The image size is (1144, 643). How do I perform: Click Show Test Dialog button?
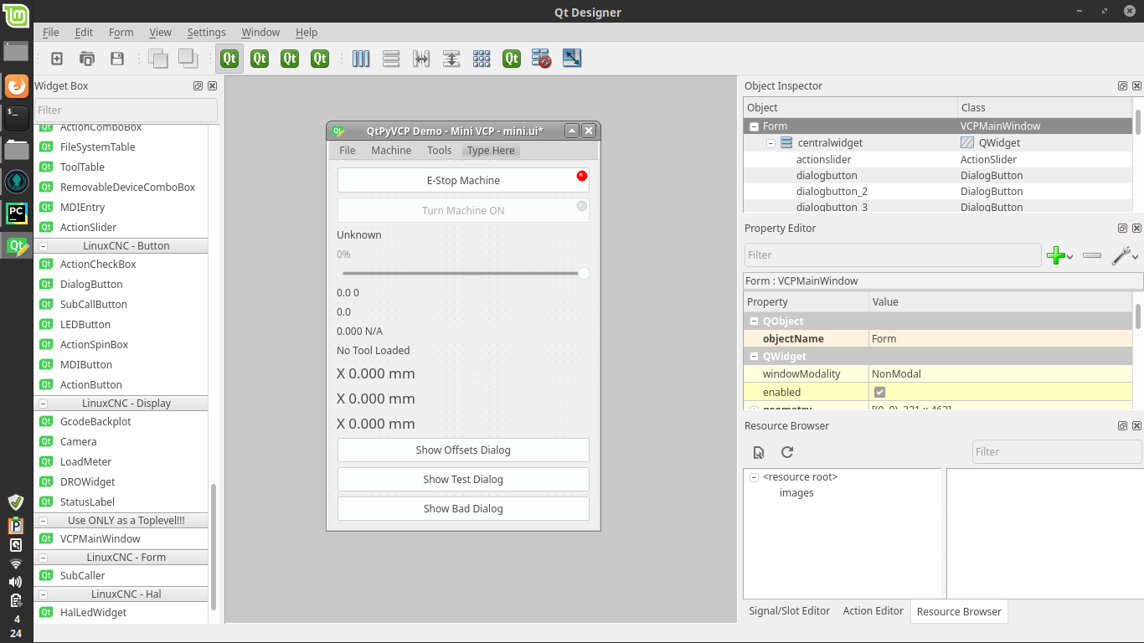[x=463, y=479]
